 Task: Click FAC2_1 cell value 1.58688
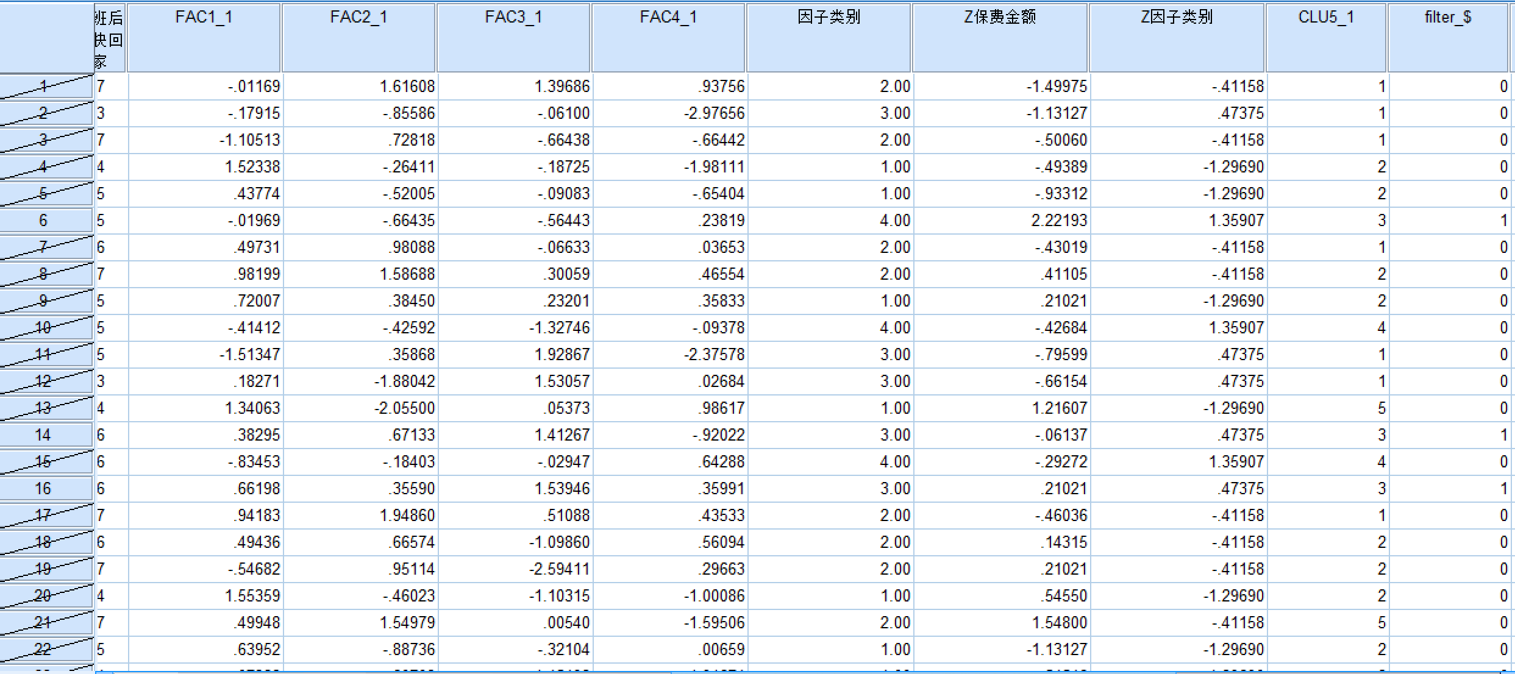[x=359, y=274]
